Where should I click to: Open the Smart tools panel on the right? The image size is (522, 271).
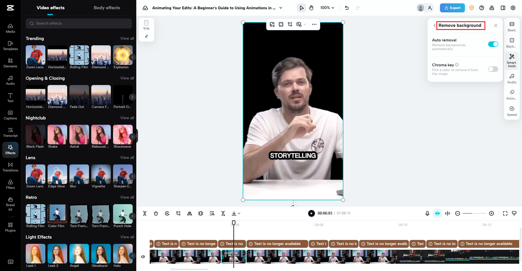(511, 60)
